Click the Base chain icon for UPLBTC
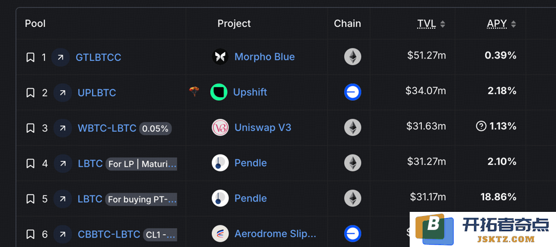556x247 pixels. pos(352,92)
